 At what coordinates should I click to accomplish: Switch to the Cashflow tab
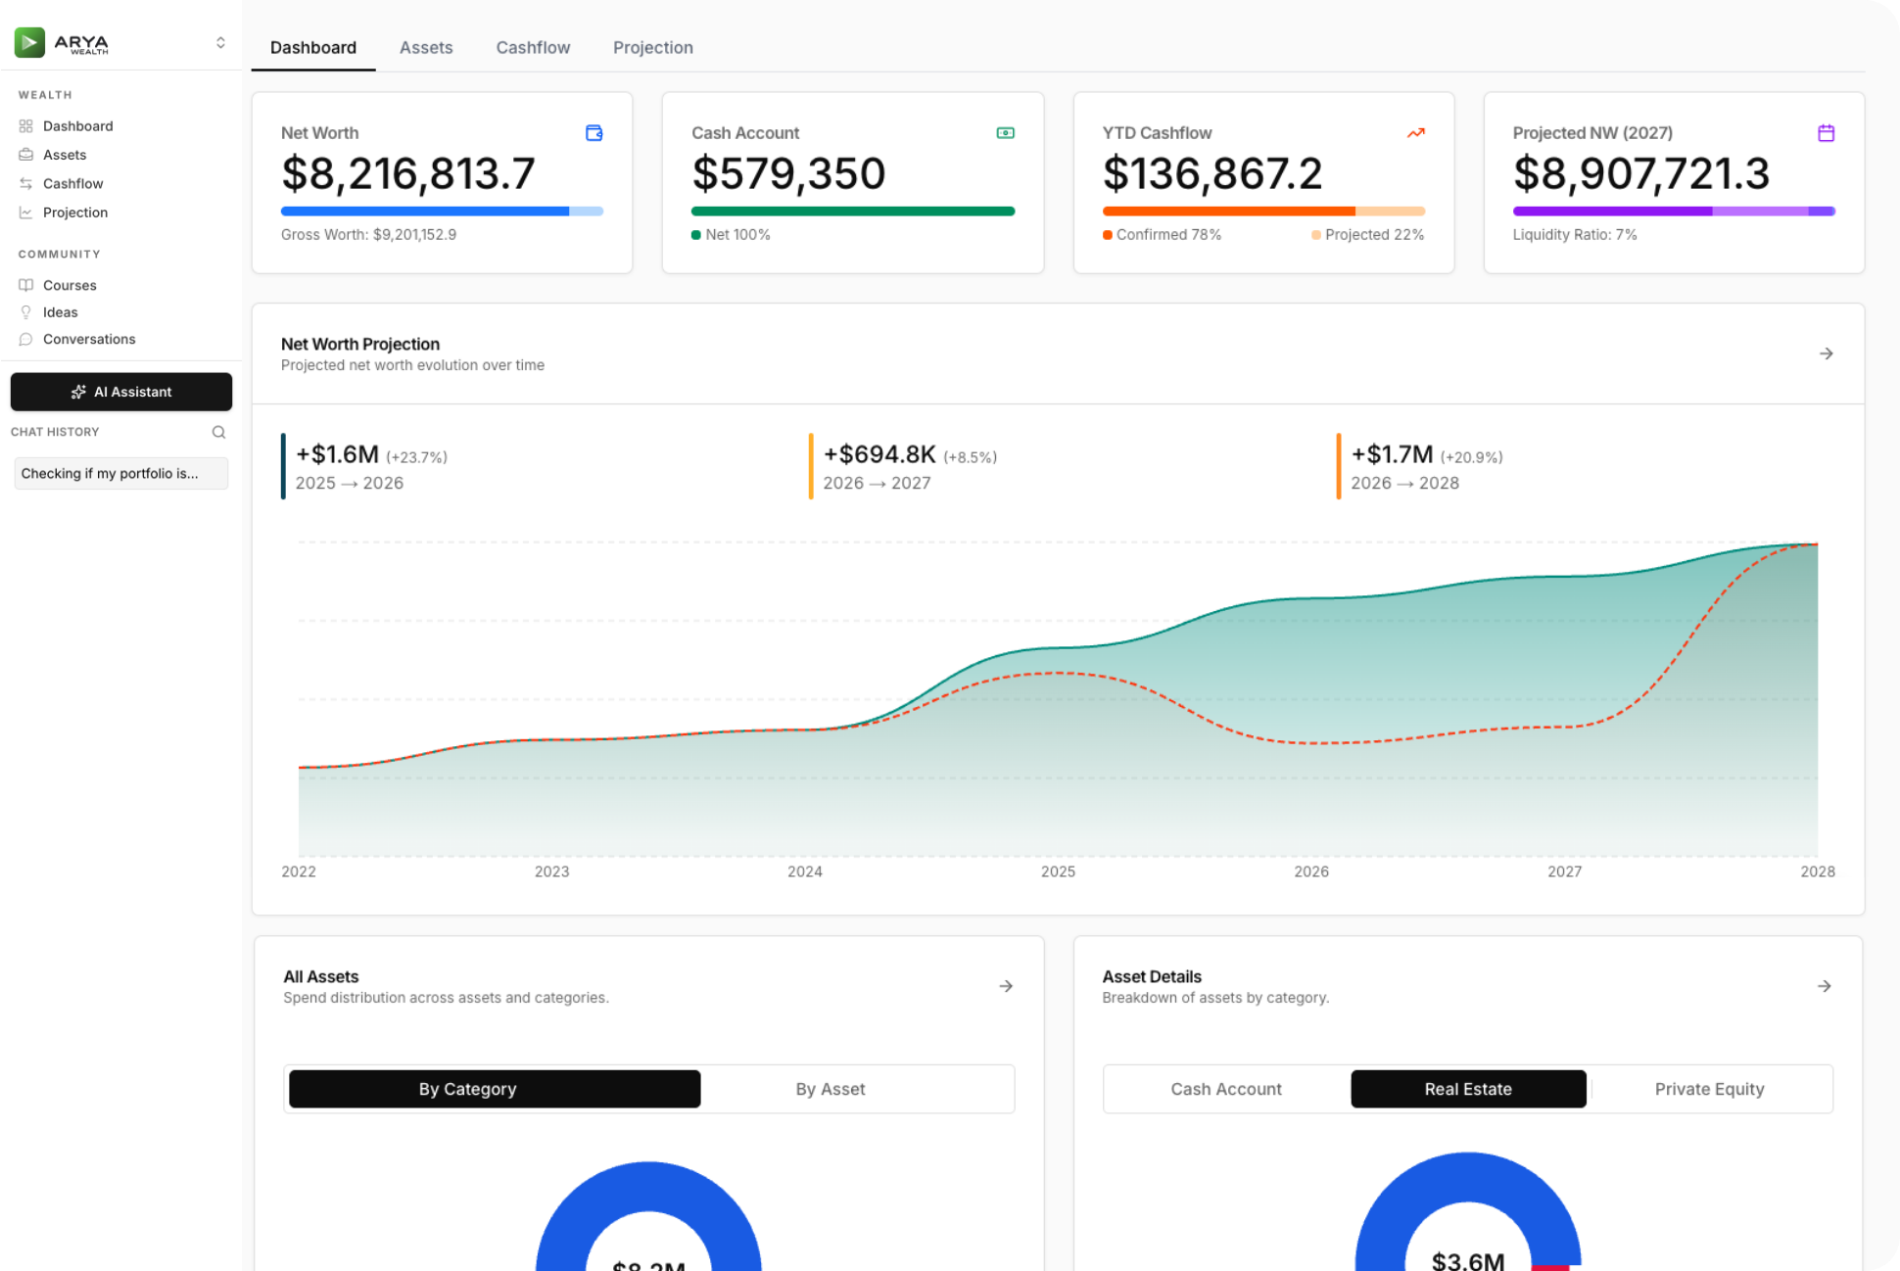pyautogui.click(x=533, y=47)
